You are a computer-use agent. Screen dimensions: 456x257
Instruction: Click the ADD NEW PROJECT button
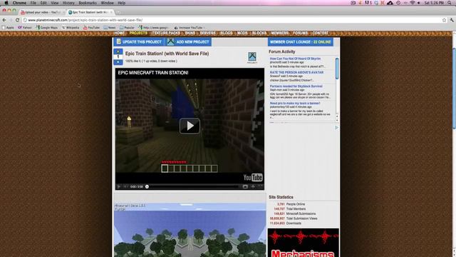tap(188, 42)
